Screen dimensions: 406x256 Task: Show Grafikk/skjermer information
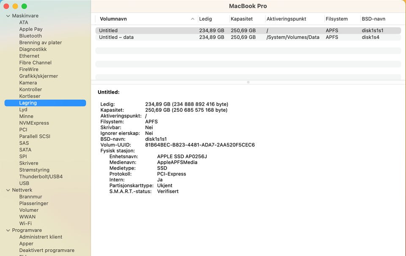tap(38, 76)
